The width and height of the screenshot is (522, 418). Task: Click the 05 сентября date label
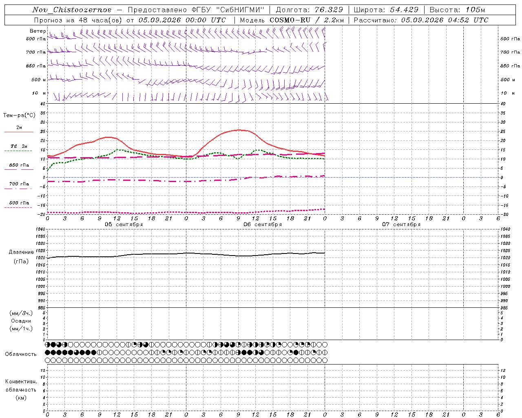(124, 225)
